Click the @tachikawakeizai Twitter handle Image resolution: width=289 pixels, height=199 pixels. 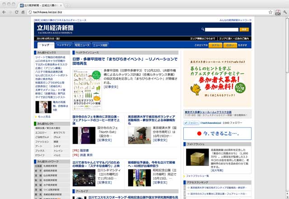[211, 123]
